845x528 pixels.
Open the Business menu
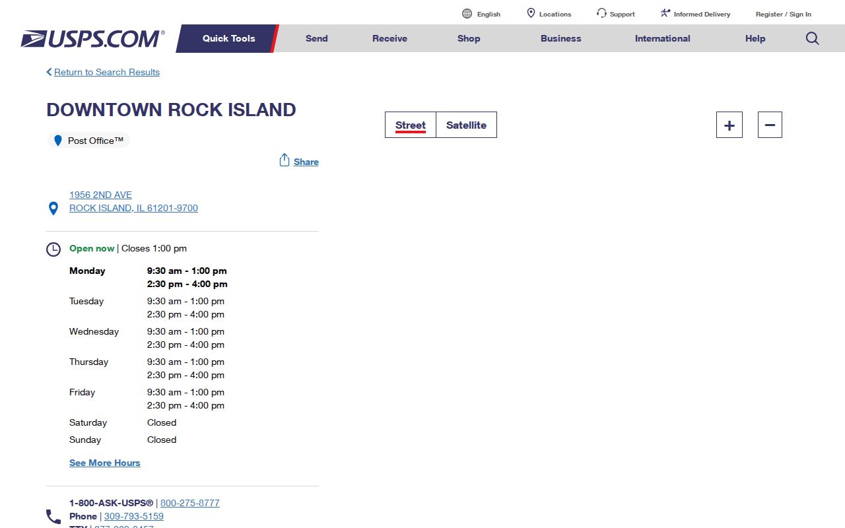560,38
